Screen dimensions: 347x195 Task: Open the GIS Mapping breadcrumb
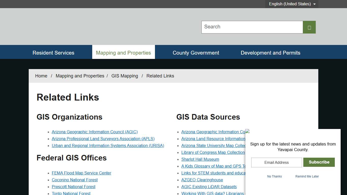click(x=125, y=76)
